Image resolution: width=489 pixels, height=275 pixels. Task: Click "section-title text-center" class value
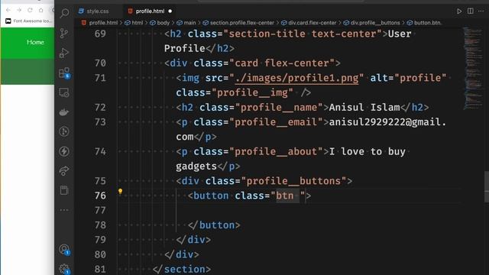(x=303, y=34)
